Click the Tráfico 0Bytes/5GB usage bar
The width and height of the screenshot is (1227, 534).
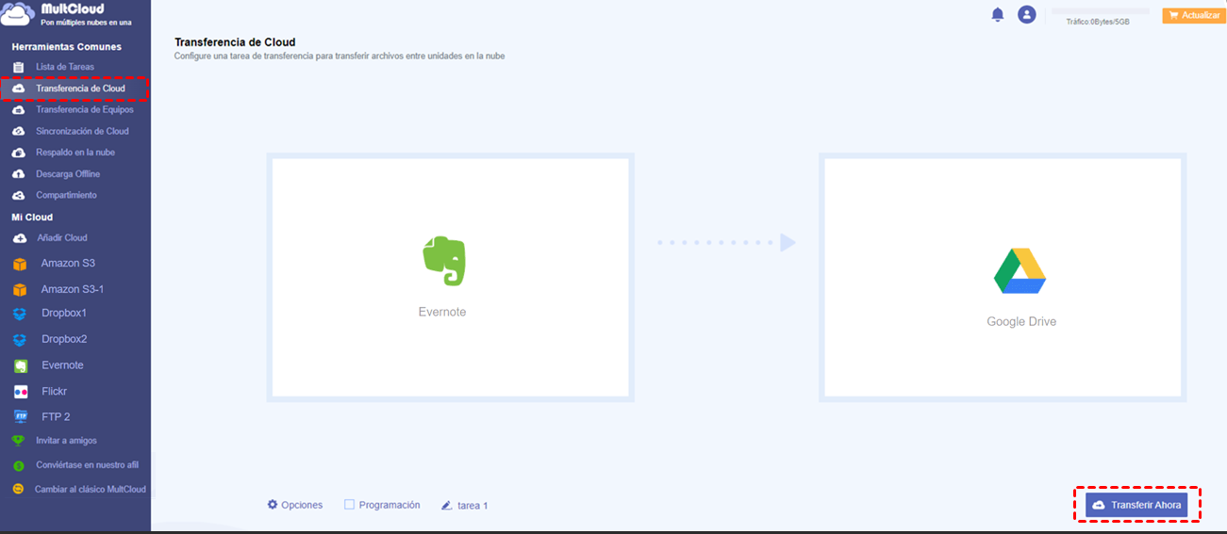point(1100,11)
